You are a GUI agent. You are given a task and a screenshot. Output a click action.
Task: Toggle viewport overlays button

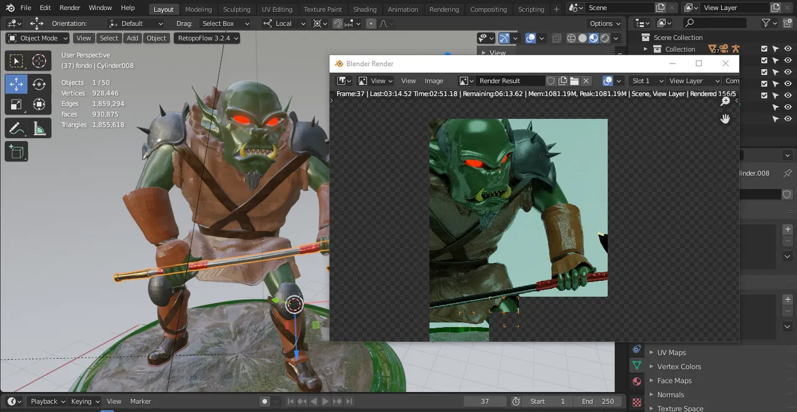[531, 38]
